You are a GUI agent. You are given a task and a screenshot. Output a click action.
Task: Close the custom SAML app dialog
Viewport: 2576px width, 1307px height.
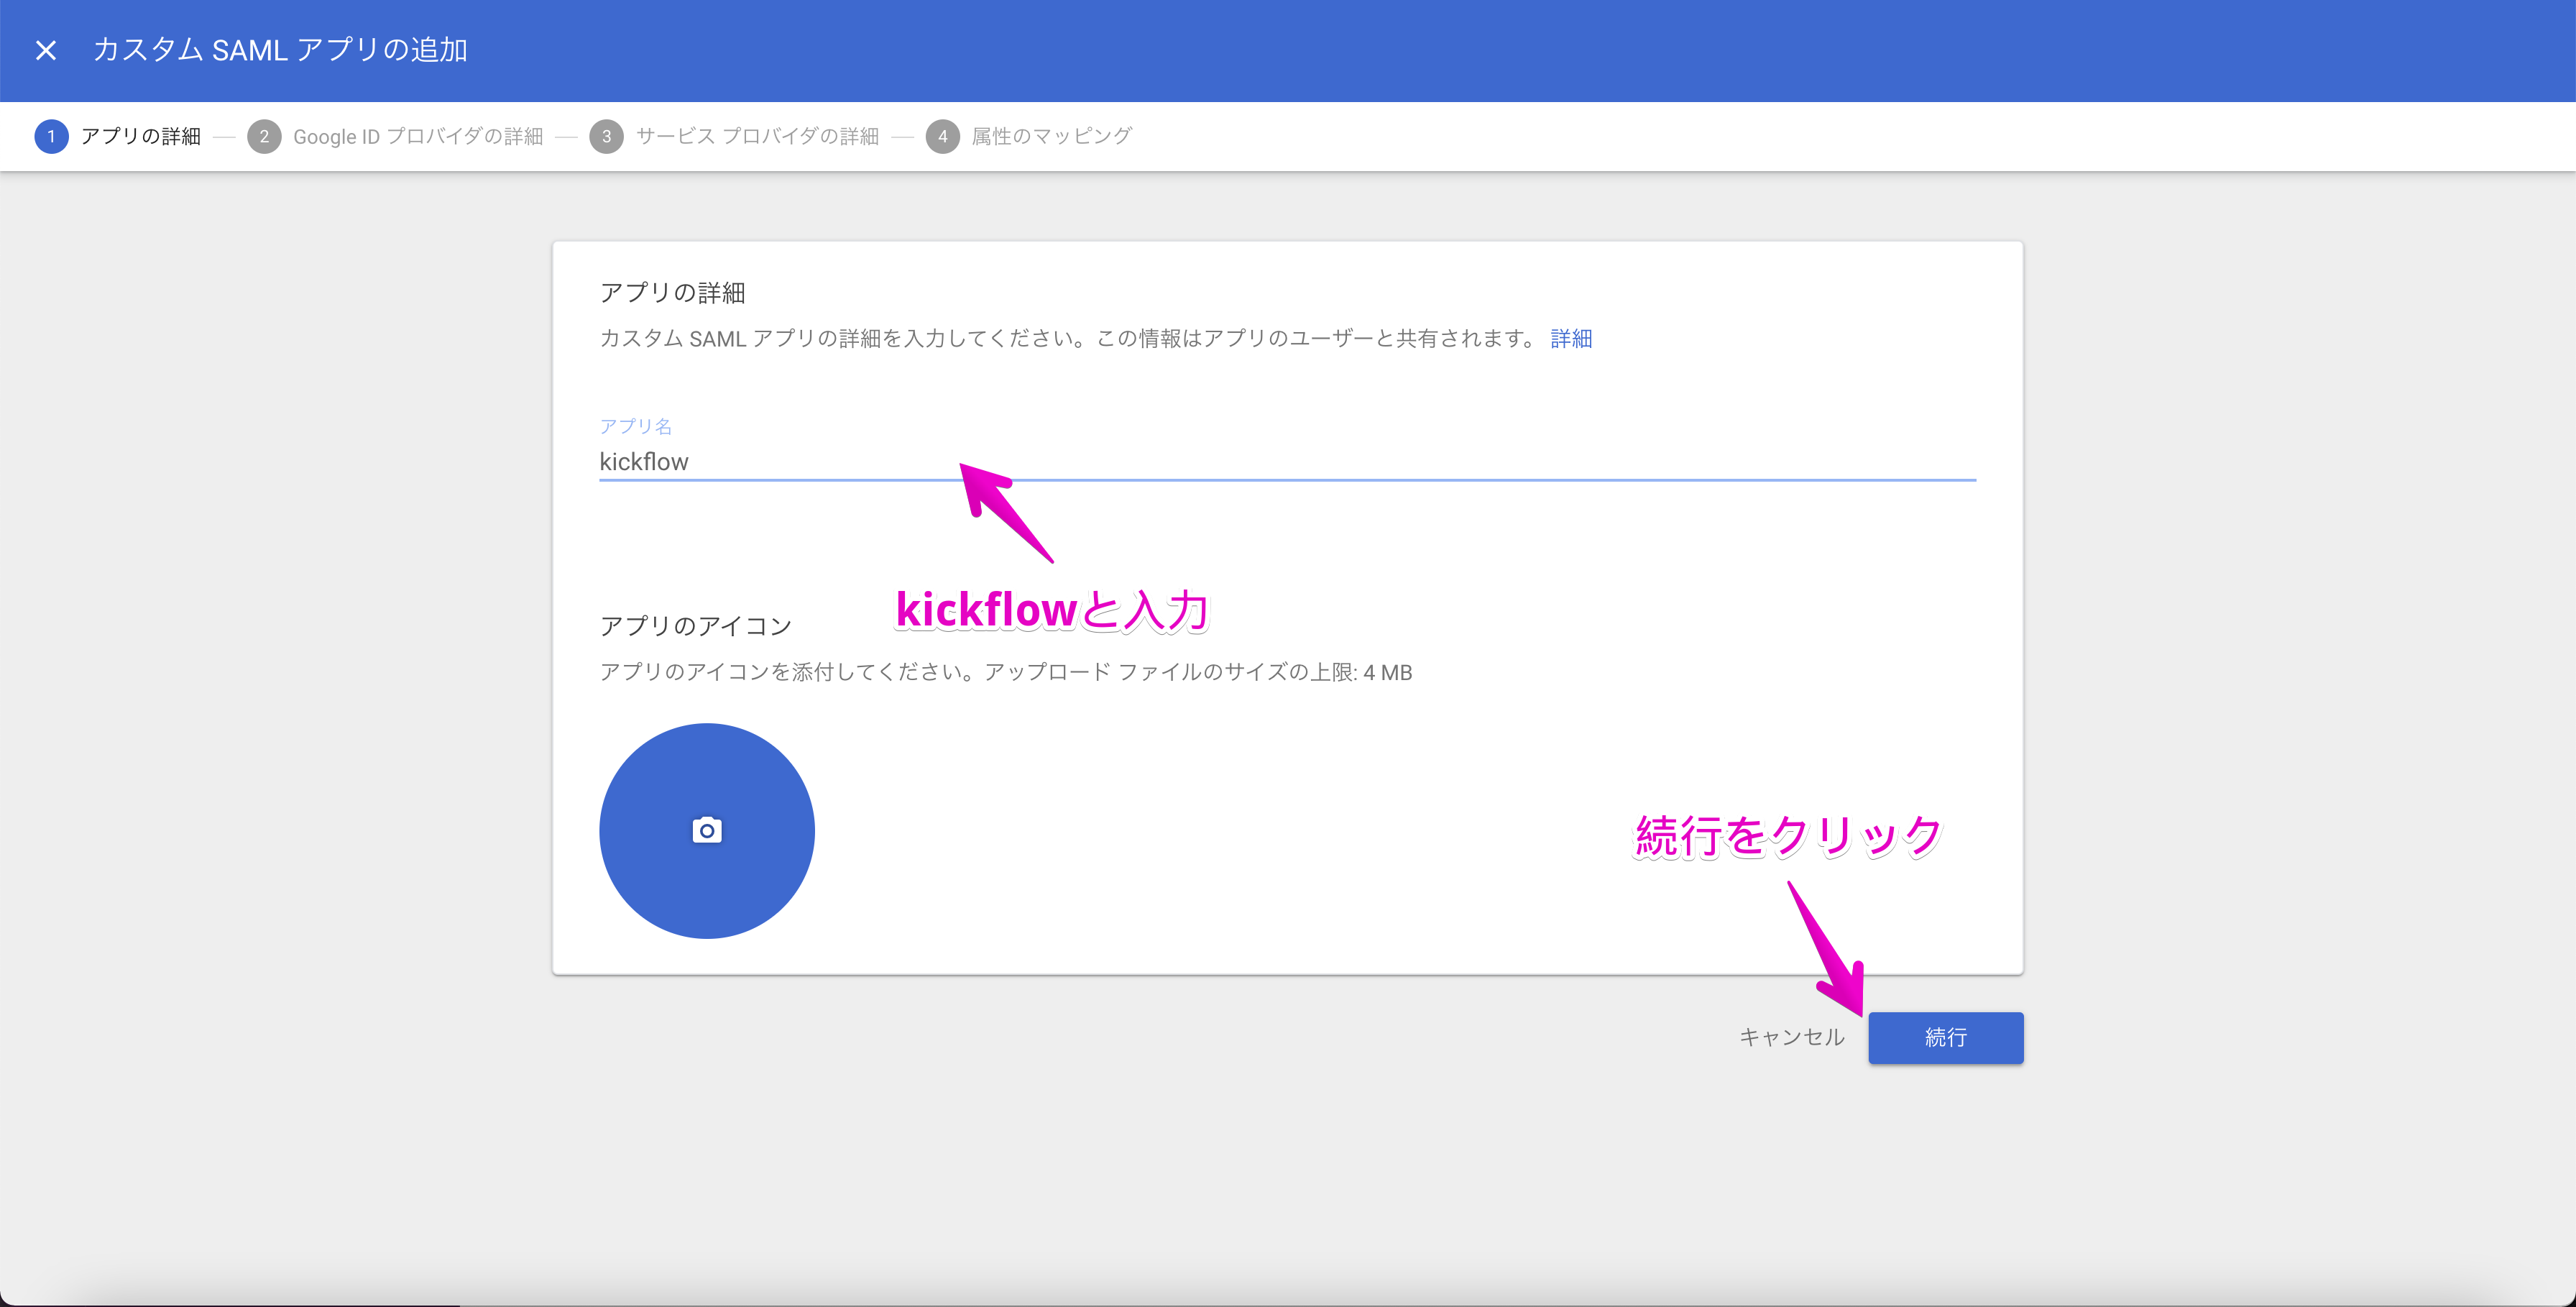pos(46,50)
